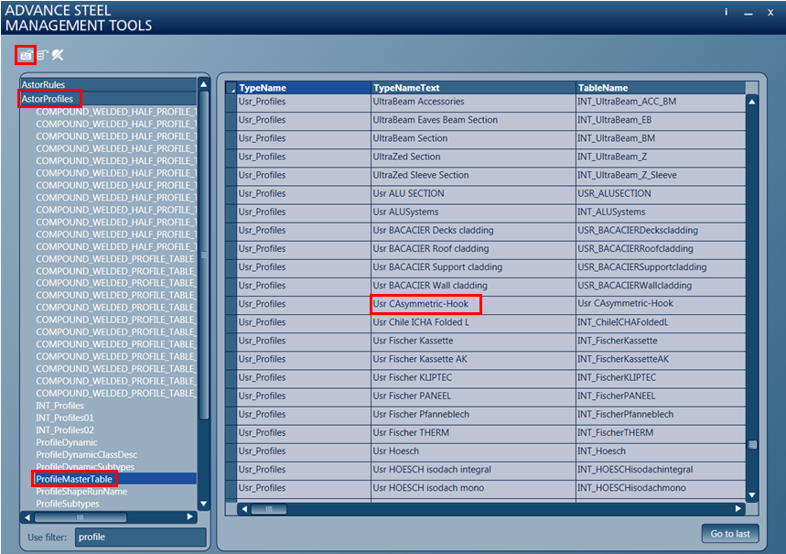
Task: Select the 'Usr Fischer Kassette AK' cell
Action: (x=473, y=359)
